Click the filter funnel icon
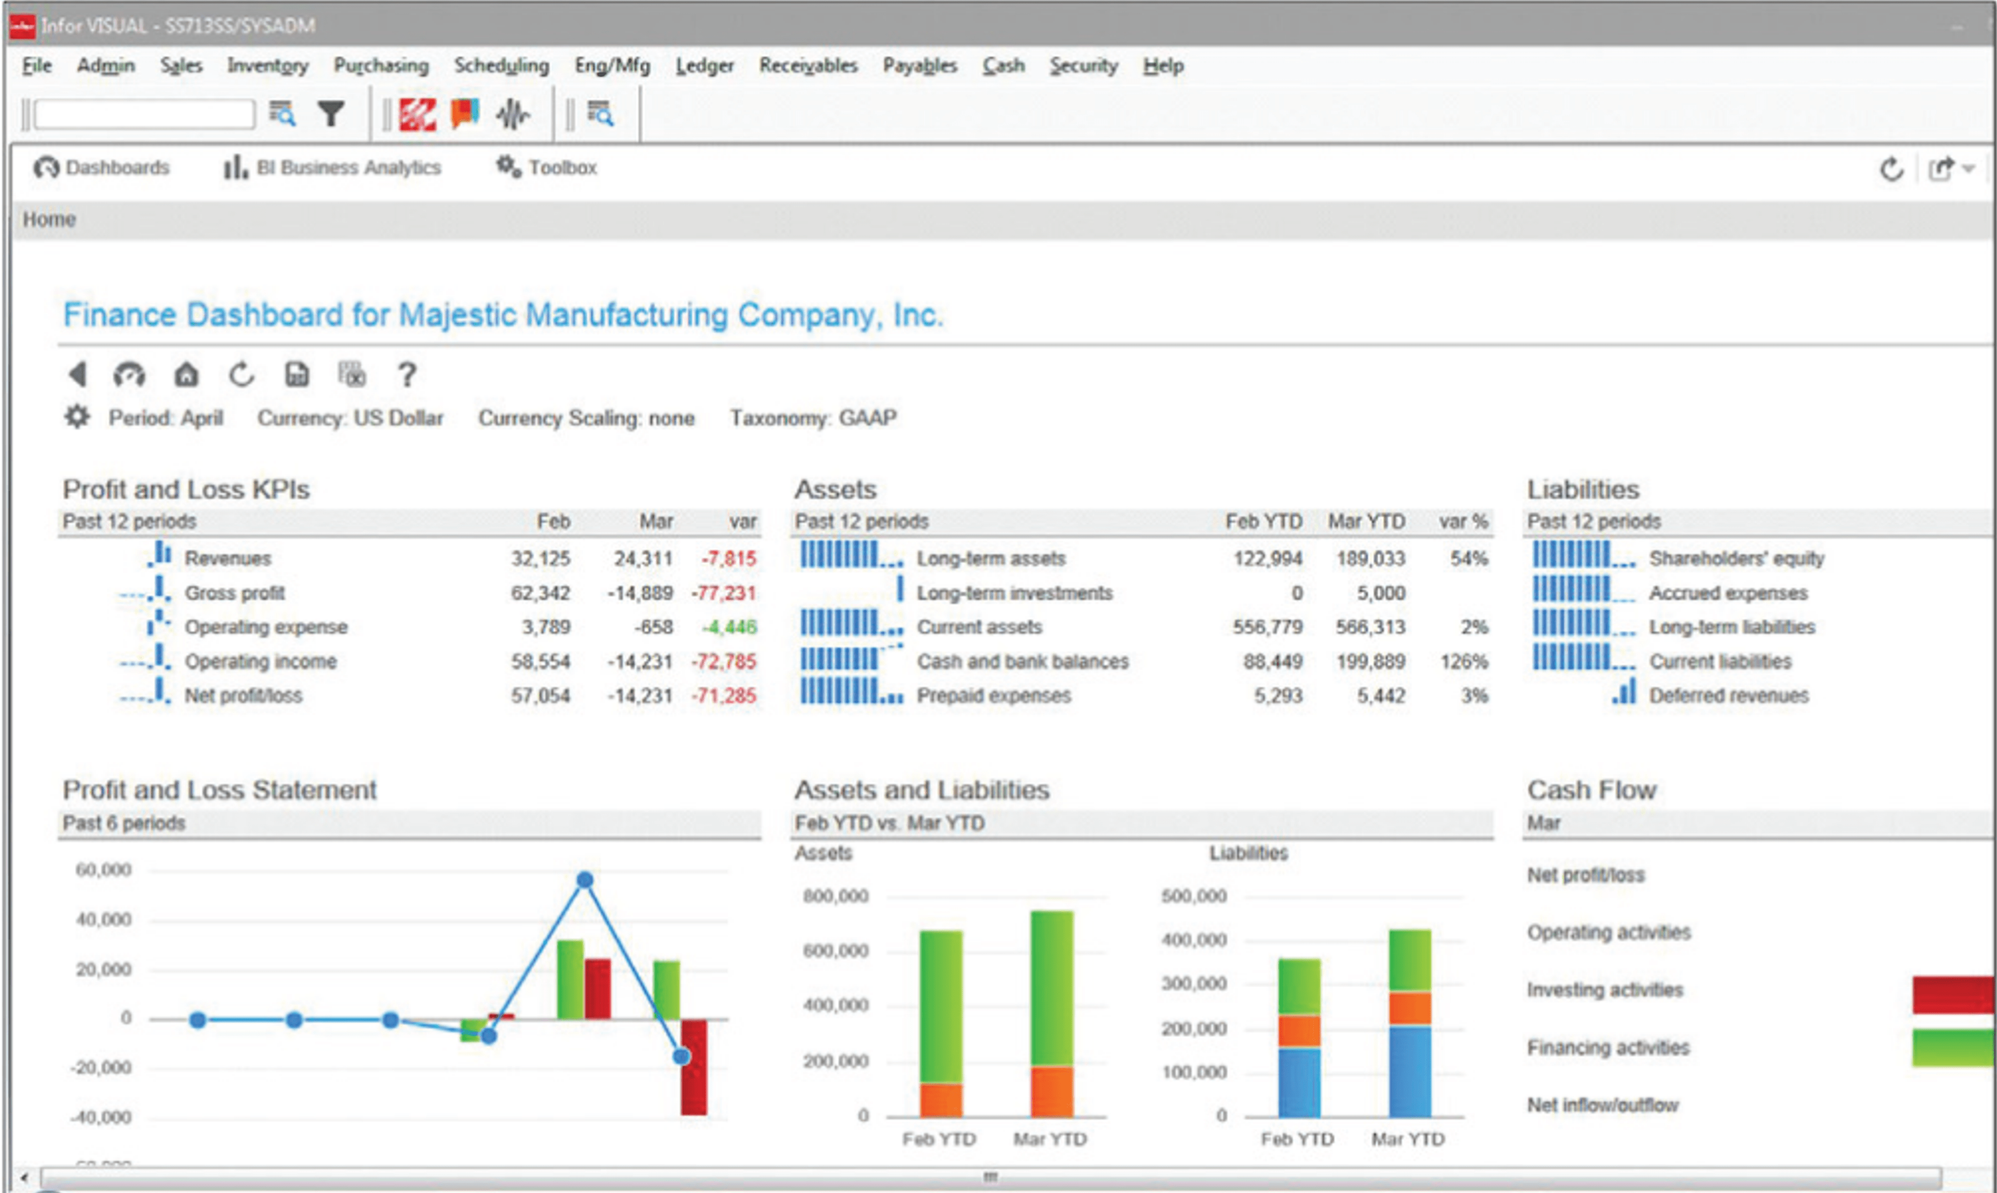 click(x=331, y=114)
